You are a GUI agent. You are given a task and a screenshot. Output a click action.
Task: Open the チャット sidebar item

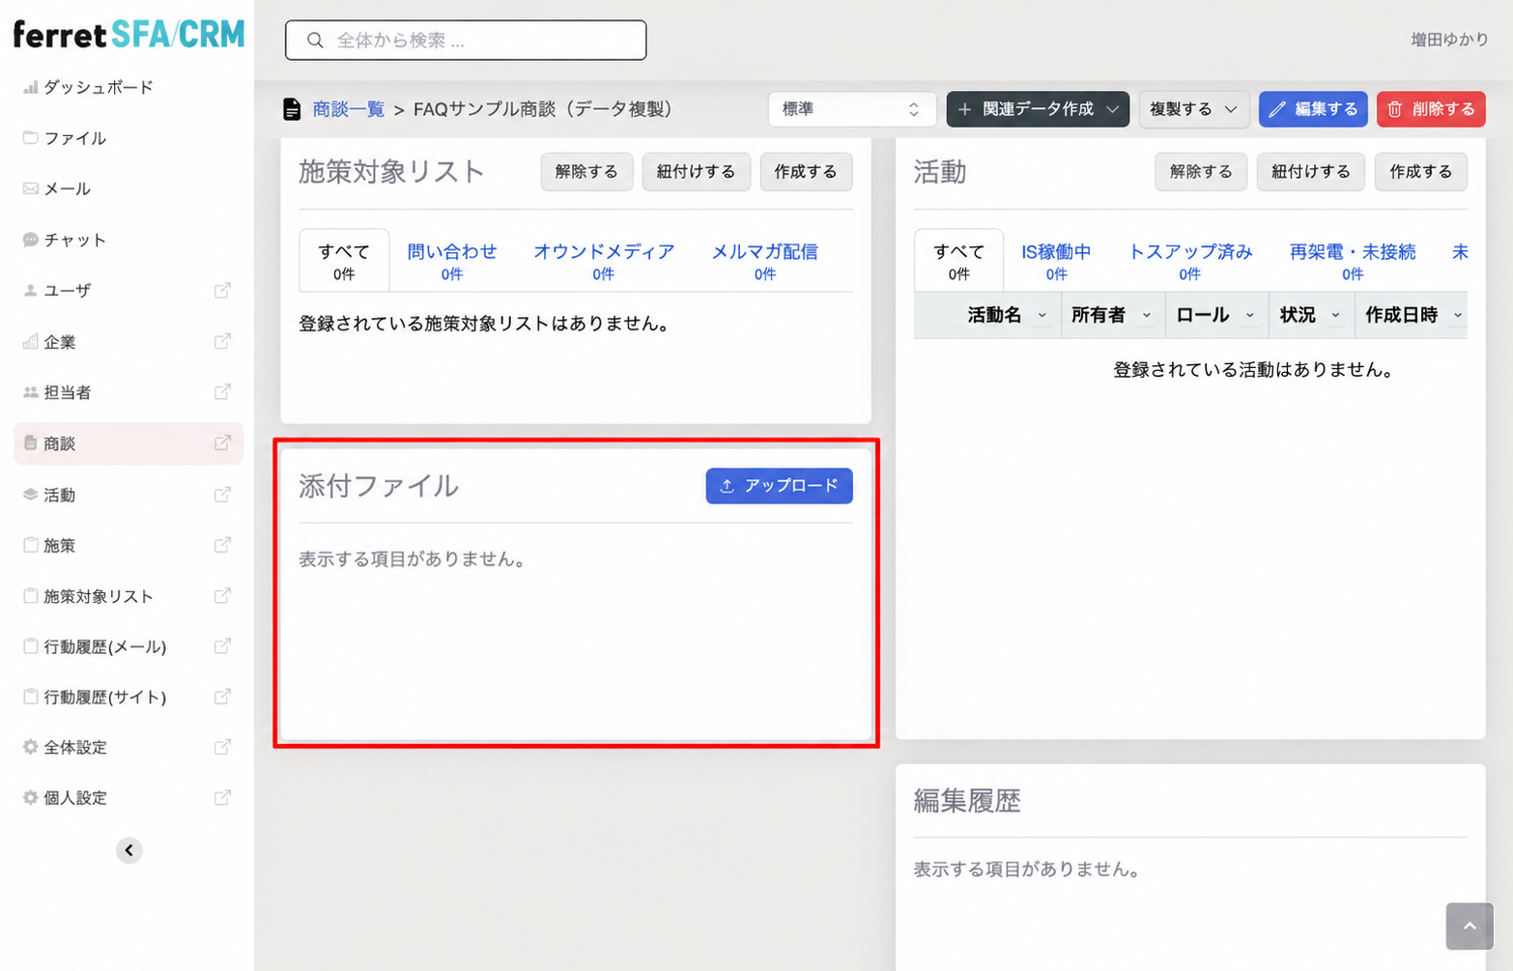click(65, 240)
